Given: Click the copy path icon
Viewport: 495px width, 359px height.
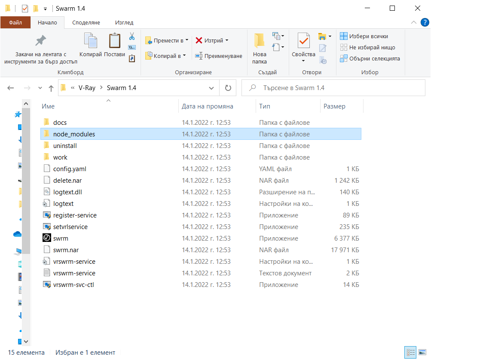Looking at the screenshot, I should point(132,48).
